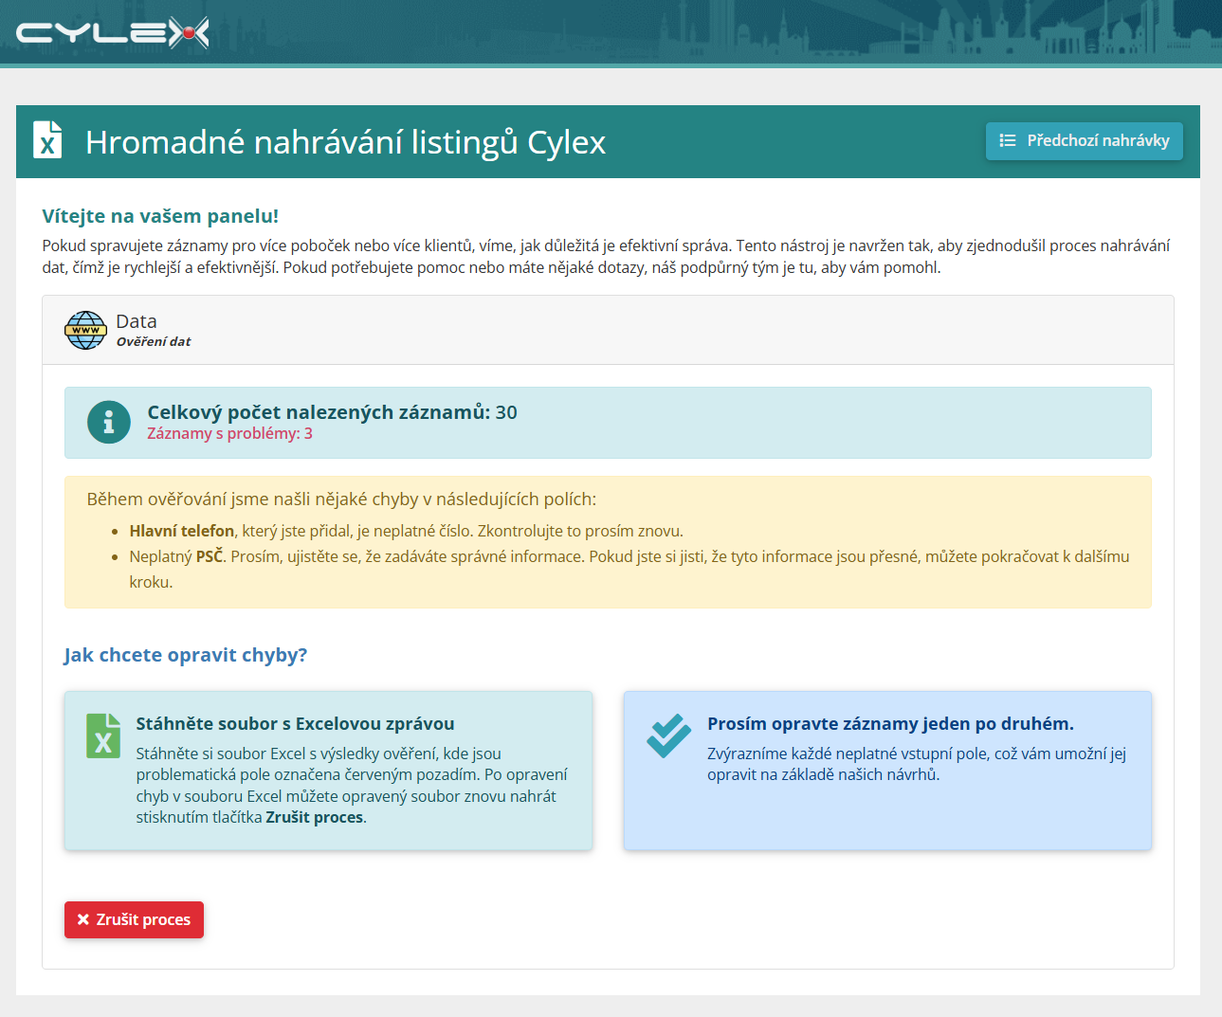Click the Neplatný PSČ warning line
Screen dimensions: 1222x1017
[x=629, y=569]
